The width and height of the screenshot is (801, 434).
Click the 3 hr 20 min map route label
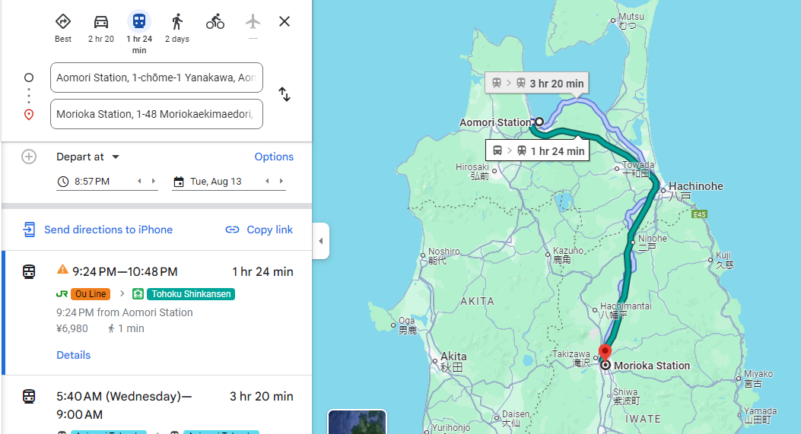coord(537,83)
